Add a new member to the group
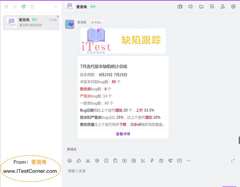The image size is (240, 187). pyautogui.click(x=222, y=7)
